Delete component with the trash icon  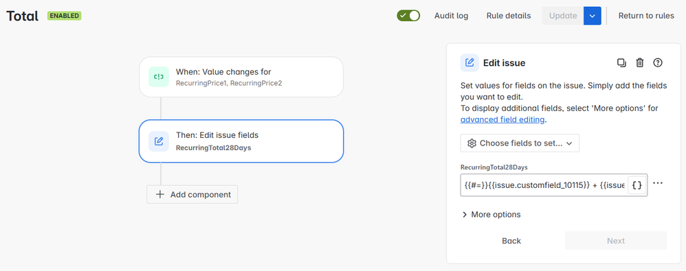click(x=640, y=63)
